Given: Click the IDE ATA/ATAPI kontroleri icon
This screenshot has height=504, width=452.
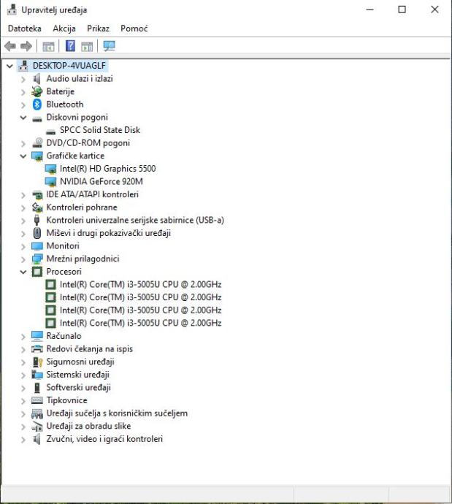Looking at the screenshot, I should (x=37, y=194).
